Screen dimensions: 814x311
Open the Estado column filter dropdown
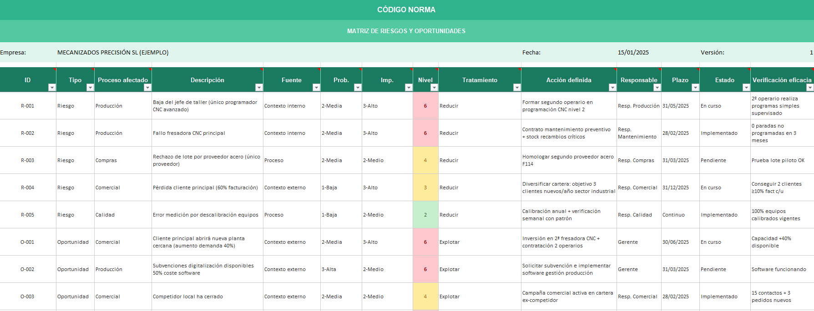click(x=746, y=88)
